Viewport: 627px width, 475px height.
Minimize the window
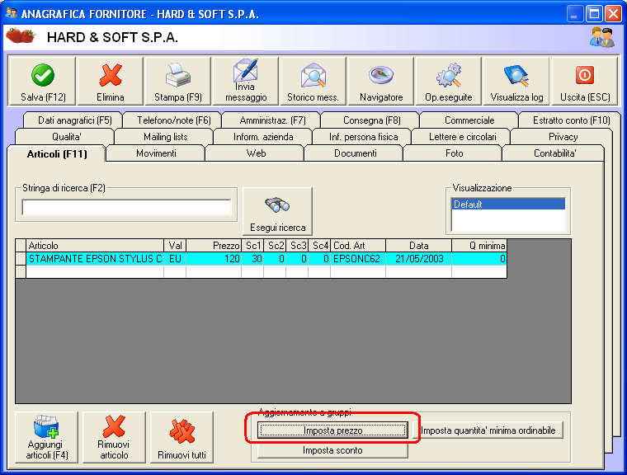[575, 14]
